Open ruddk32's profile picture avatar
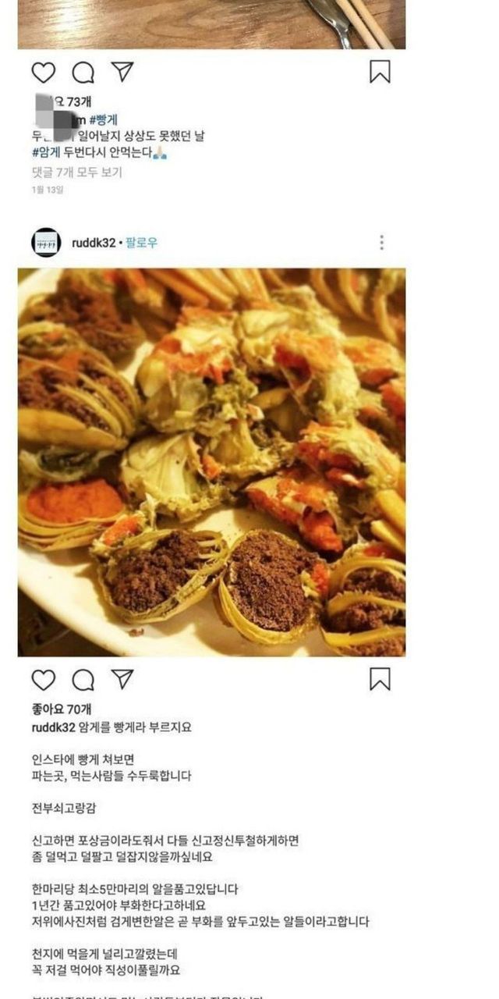This screenshot has height=999, width=499. coord(46,243)
